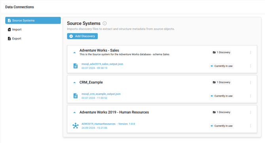Viewport: 265px width, 143px height.
Task: Click the network icon of ADW2019_HumanResources discovery
Action: (76, 126)
